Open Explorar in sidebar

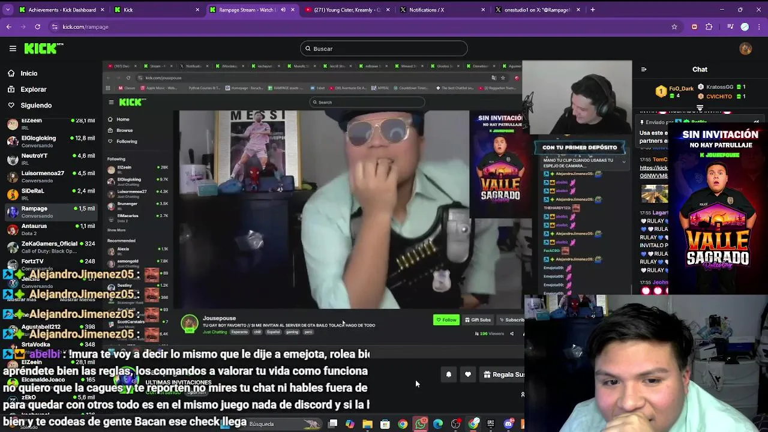coord(33,89)
